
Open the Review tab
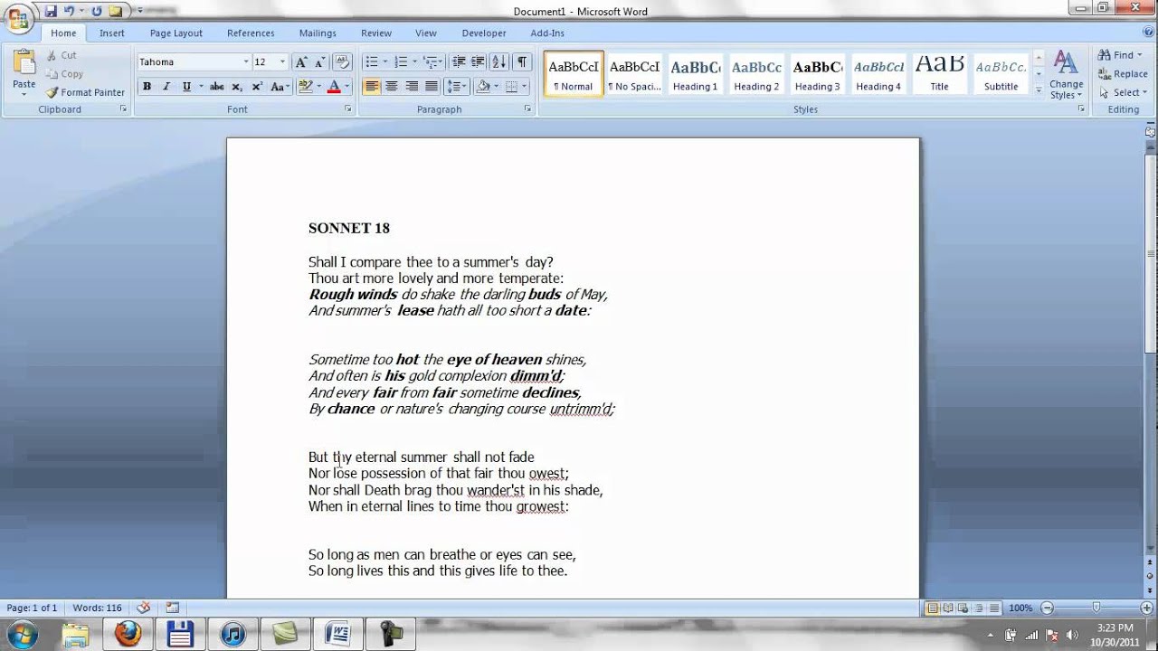pos(376,33)
